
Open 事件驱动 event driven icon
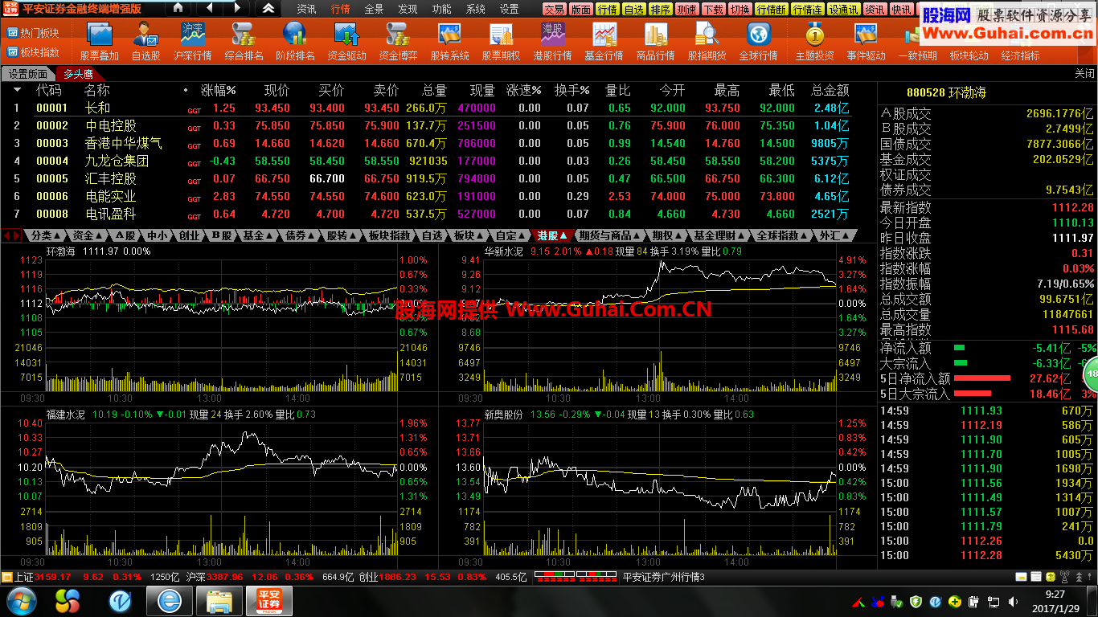pos(866,41)
